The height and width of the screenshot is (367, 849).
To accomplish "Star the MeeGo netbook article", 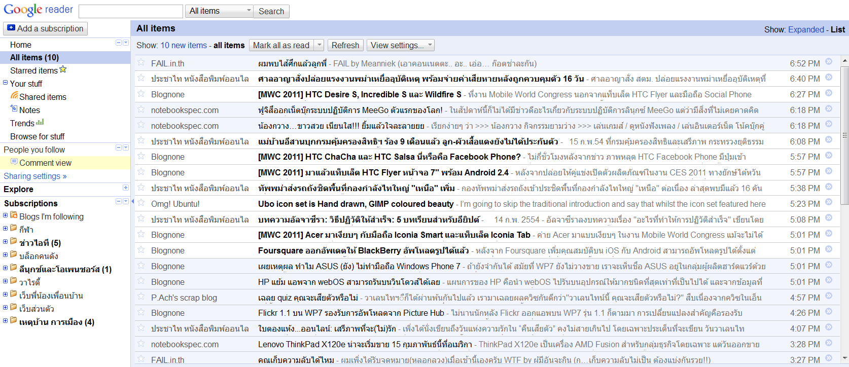I will [x=141, y=109].
